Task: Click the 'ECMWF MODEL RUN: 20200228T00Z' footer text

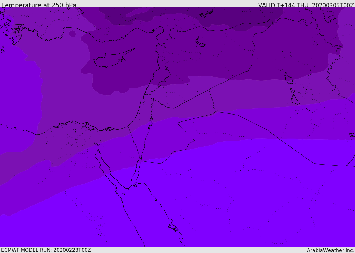Action: click(x=46, y=250)
